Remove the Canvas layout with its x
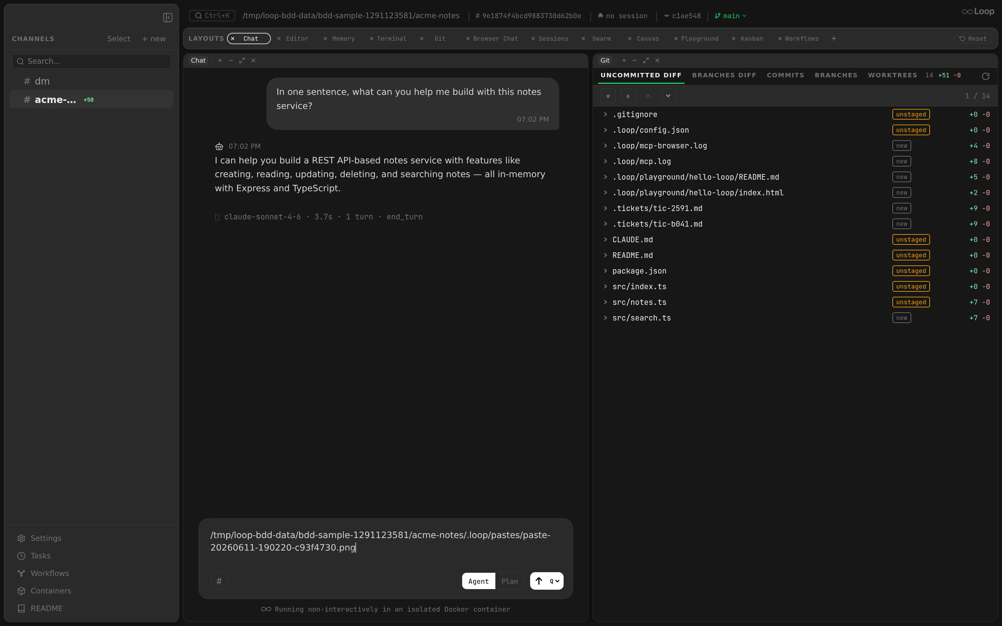Screen dimensions: 1002x626 tap(629, 38)
